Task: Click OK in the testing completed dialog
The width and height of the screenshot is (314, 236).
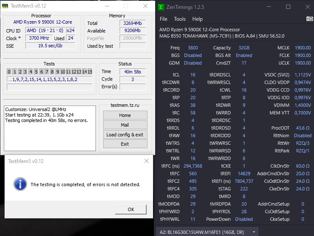Action: [131, 209]
